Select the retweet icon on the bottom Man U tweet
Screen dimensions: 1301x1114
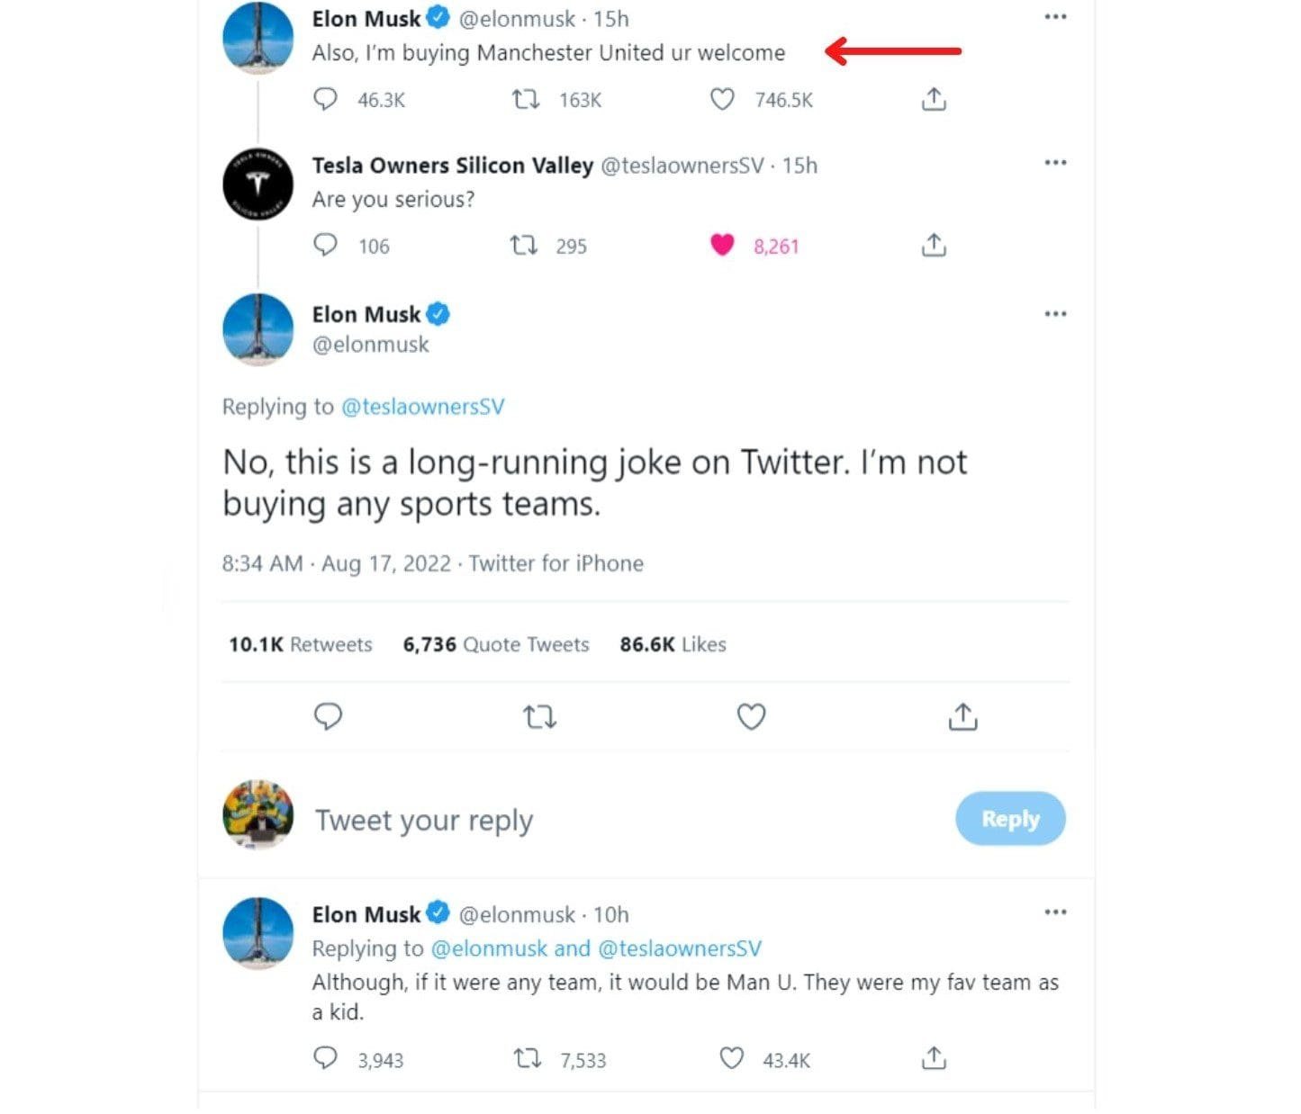tap(527, 1060)
